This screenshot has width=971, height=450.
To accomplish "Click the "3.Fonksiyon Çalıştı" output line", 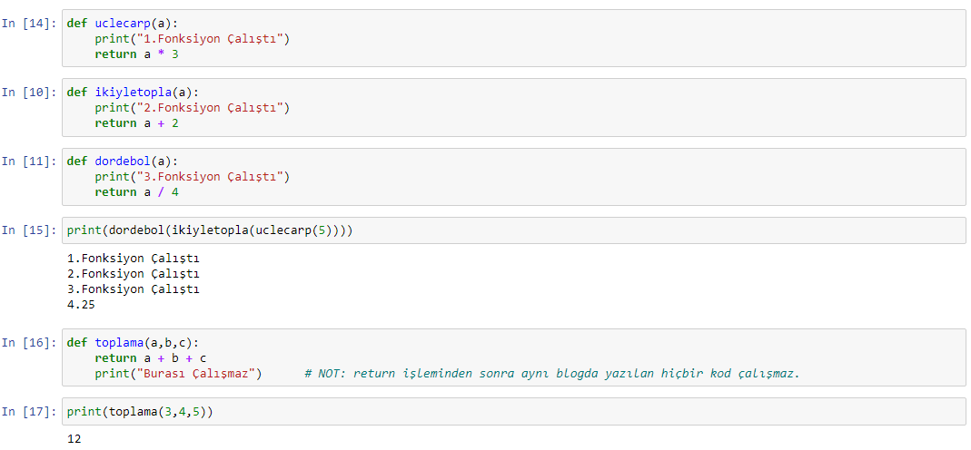I will [x=134, y=289].
